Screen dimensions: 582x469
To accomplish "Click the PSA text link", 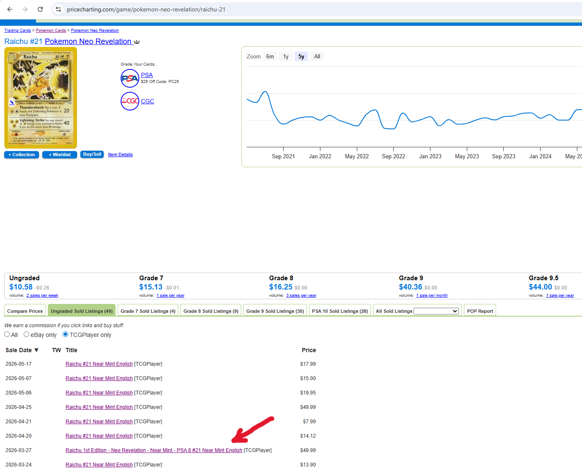I will click(147, 75).
